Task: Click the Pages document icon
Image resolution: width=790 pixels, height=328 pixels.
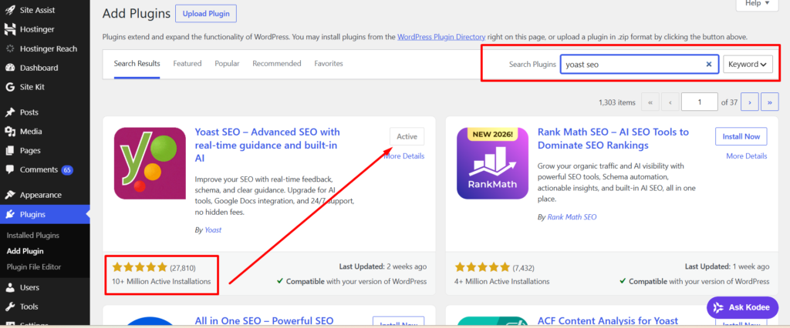Action: [9, 150]
